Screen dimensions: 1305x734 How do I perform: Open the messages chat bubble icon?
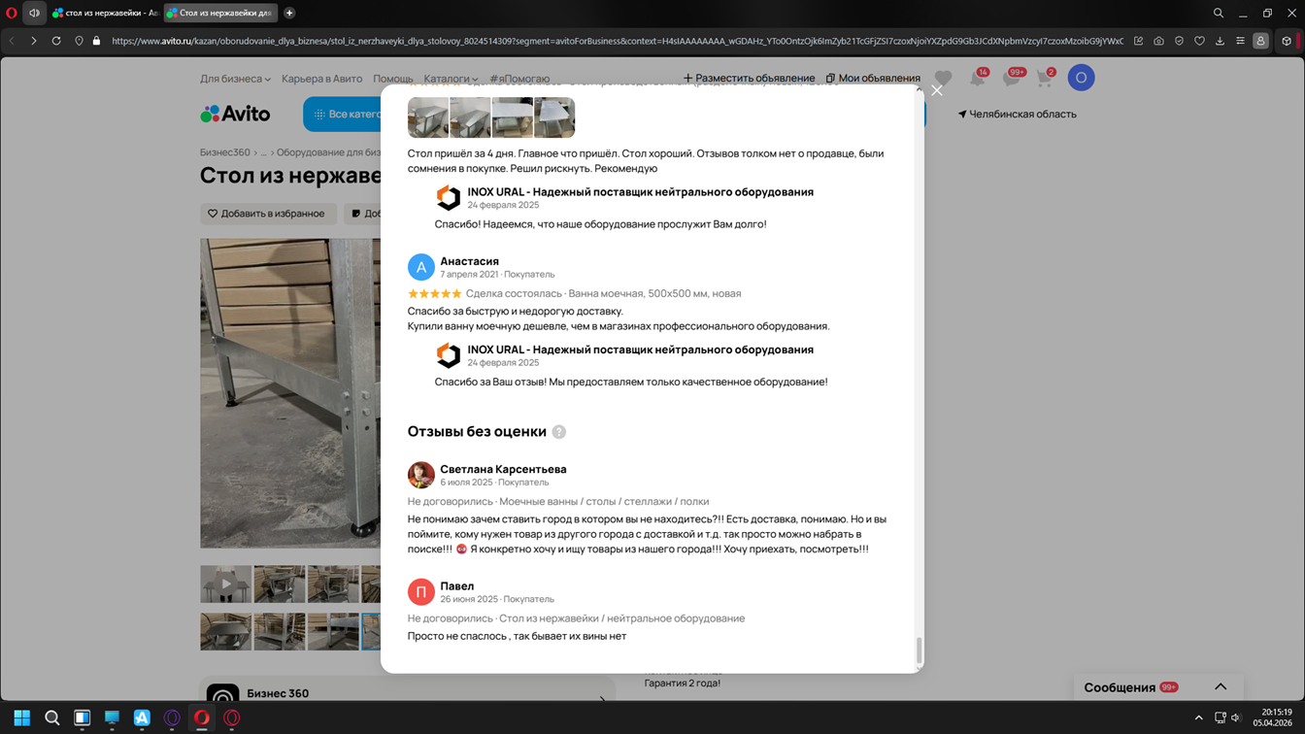1011,79
